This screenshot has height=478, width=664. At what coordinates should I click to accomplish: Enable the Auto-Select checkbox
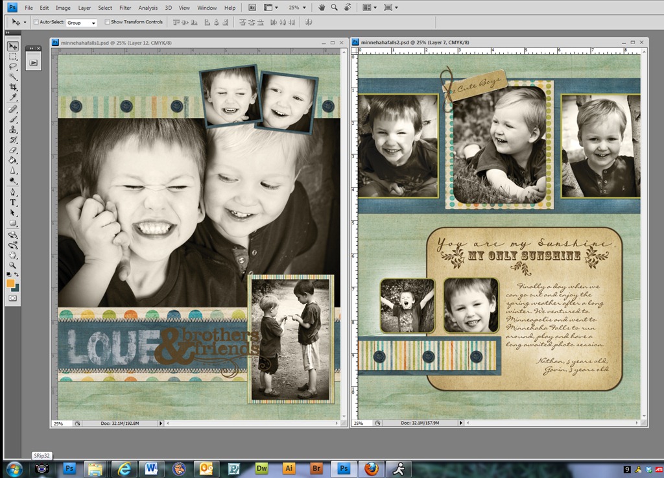coord(36,22)
